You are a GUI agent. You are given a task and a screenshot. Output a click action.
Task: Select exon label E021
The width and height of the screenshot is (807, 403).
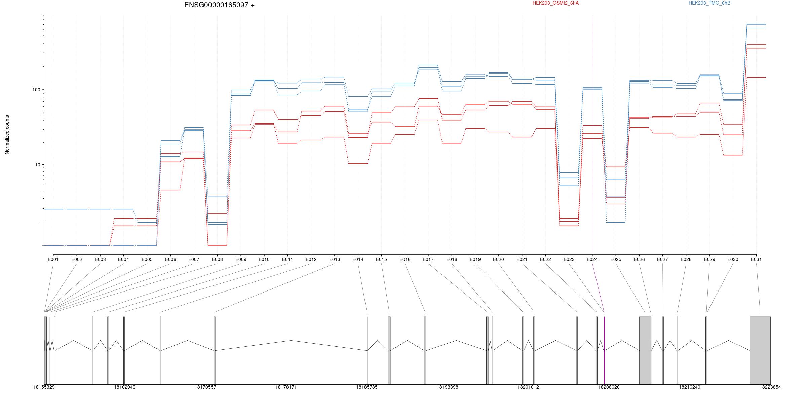[x=522, y=259]
